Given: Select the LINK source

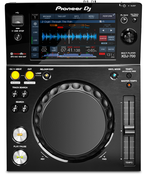Looking at the screenshot, I should click(x=35, y=32).
